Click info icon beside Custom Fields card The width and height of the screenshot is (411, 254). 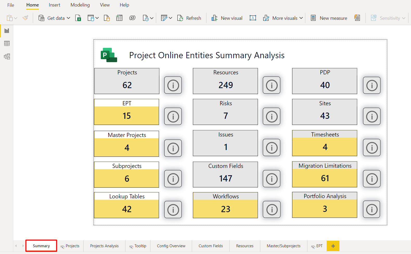coord(272,179)
